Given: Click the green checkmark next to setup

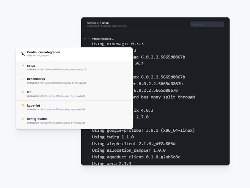Looking at the screenshot, I should pos(23,66).
